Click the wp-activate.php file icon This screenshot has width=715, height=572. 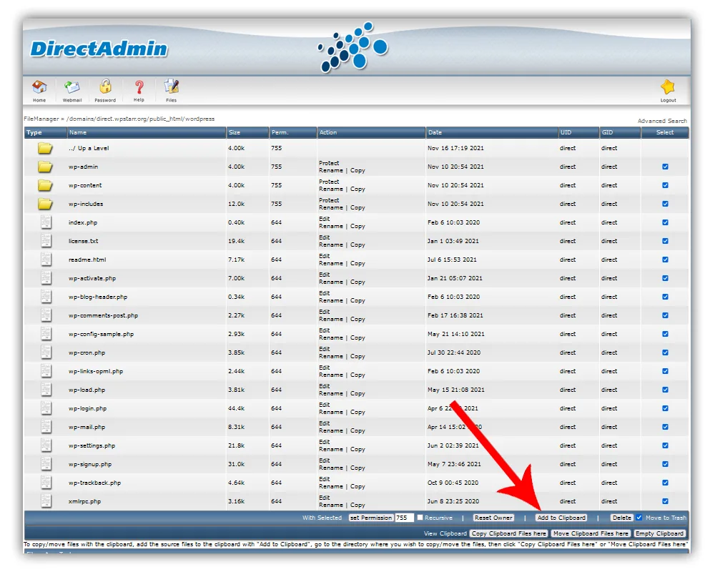tap(46, 278)
